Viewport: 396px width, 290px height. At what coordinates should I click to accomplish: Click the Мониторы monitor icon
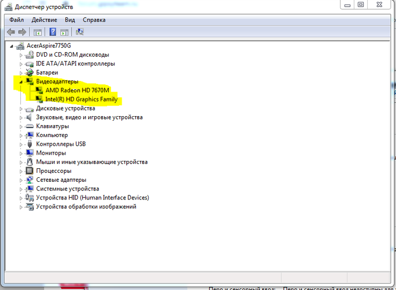click(x=29, y=153)
